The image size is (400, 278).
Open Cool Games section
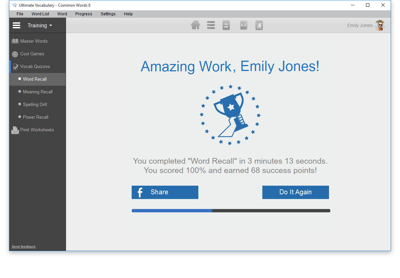32,54
